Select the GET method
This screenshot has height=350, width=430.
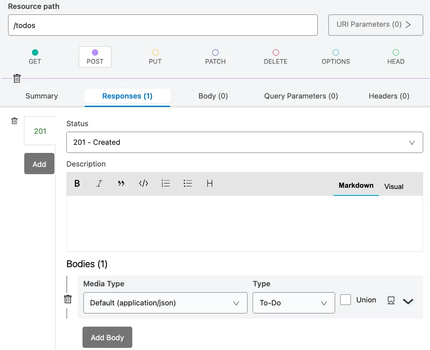coord(35,57)
